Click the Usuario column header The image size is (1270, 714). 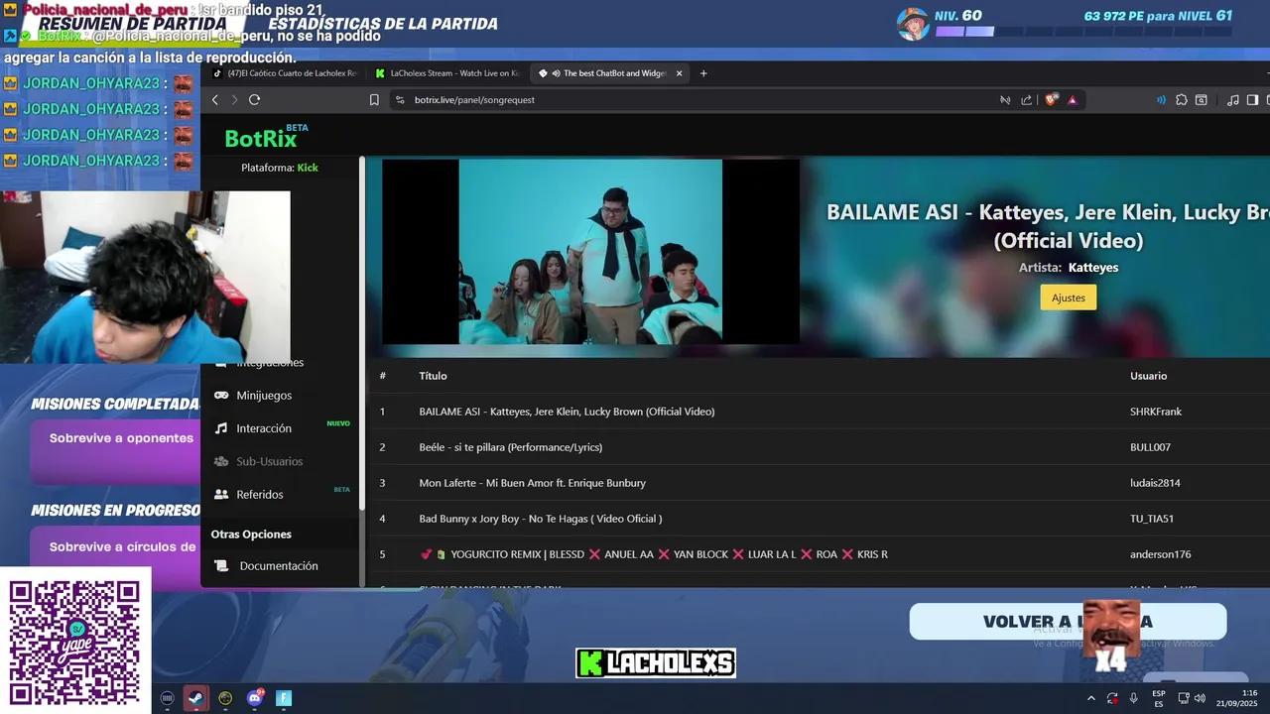pos(1149,376)
